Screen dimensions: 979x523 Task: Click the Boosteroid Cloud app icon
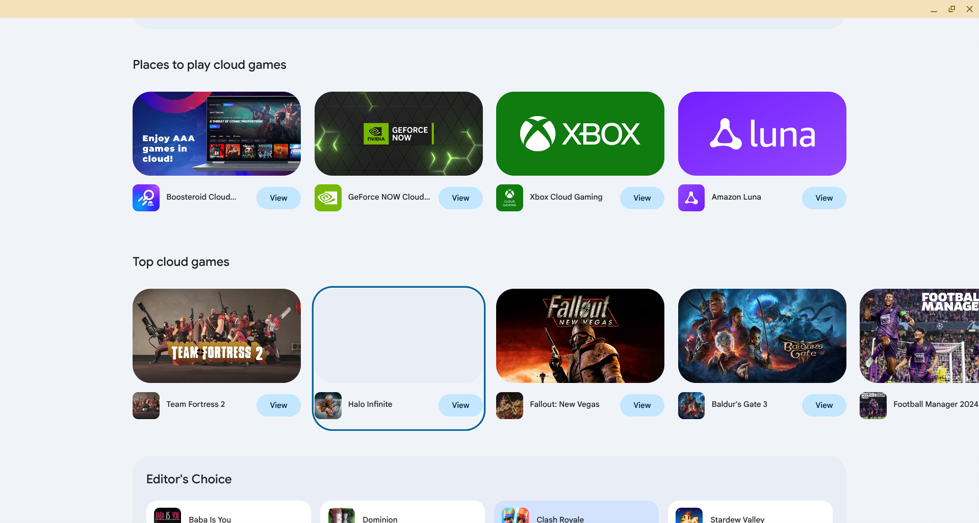[x=146, y=198]
